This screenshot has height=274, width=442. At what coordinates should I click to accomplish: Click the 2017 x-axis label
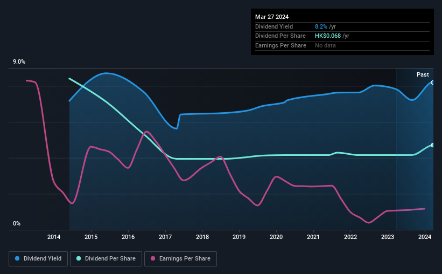(165, 237)
